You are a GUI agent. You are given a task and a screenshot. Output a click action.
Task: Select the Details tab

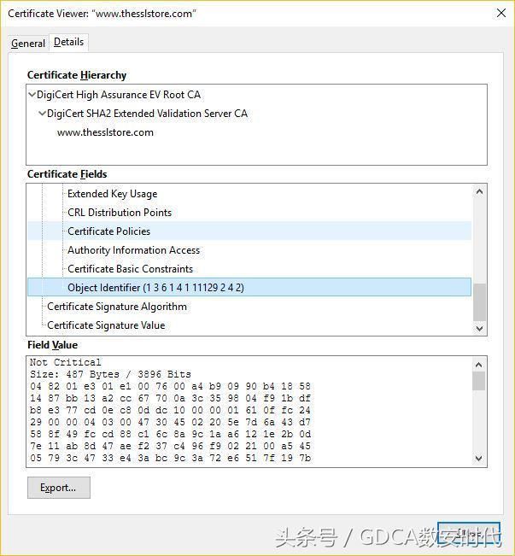pos(68,42)
